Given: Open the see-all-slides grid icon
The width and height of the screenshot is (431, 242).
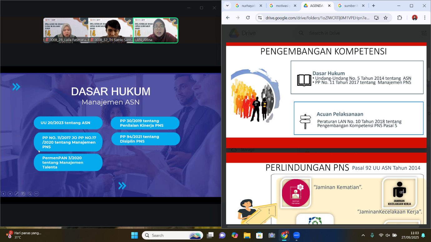Looking at the screenshot, I should [x=23, y=194].
